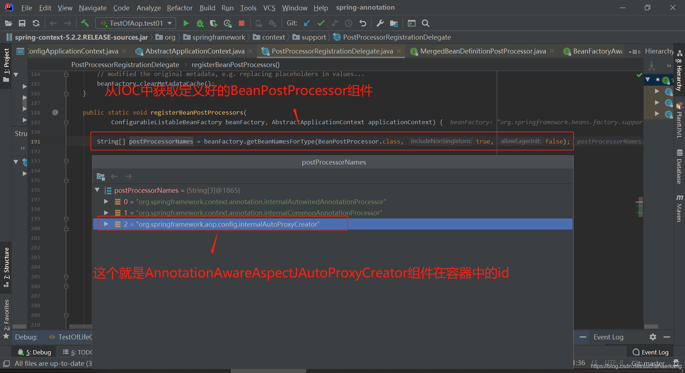The image size is (685, 373).
Task: Open the run configuration dropdown TestOfAop.test01
Action: click(x=136, y=23)
